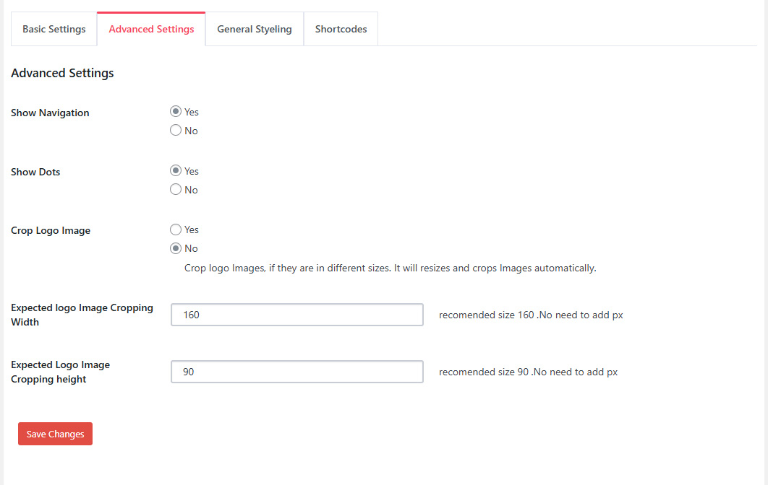Select Yes for Show Navigation
Image resolution: width=768 pixels, height=485 pixels.
pyautogui.click(x=176, y=112)
